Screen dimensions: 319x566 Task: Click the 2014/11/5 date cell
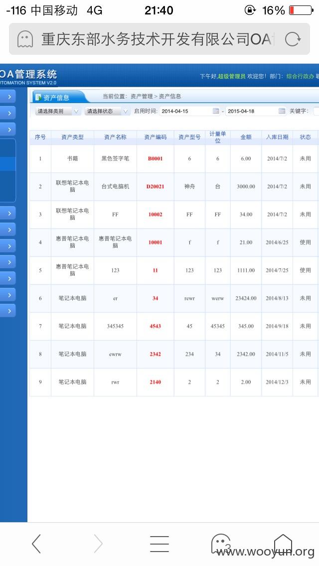(x=277, y=354)
